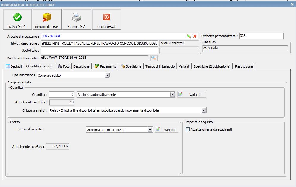
Task: Click the Etichetta personalizzata field
Action: click(x=261, y=36)
